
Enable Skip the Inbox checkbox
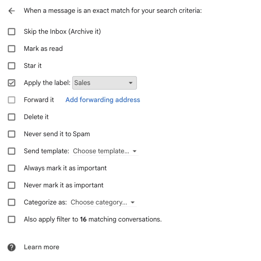pyautogui.click(x=12, y=32)
